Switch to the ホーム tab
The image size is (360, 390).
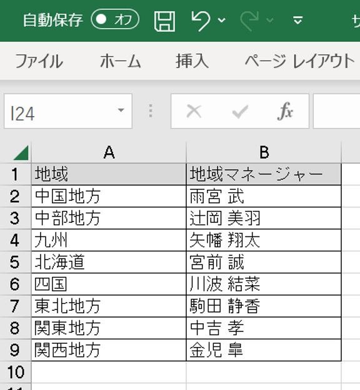pyautogui.click(x=121, y=61)
